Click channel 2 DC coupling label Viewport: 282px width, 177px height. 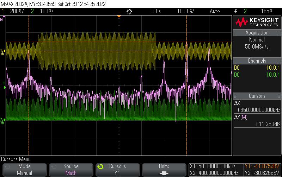pyautogui.click(x=237, y=75)
